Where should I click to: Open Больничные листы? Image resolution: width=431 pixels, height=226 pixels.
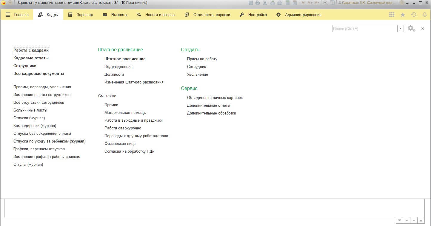click(x=30, y=110)
